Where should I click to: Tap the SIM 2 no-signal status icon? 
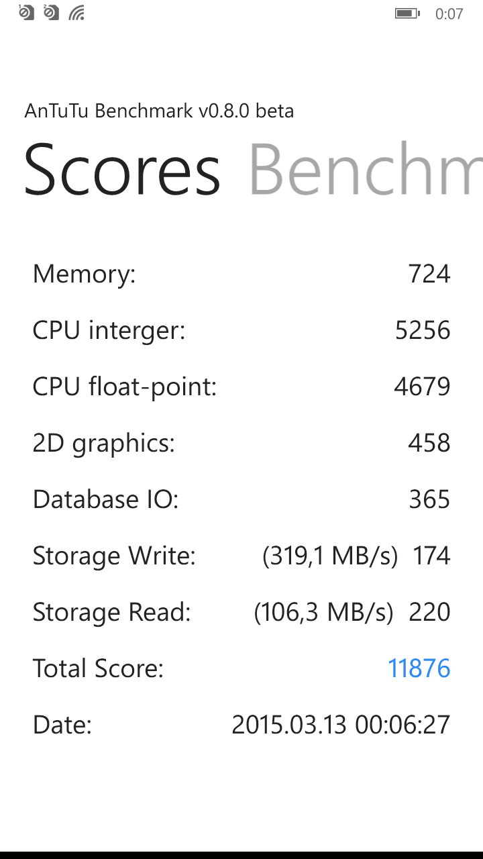pyautogui.click(x=52, y=12)
